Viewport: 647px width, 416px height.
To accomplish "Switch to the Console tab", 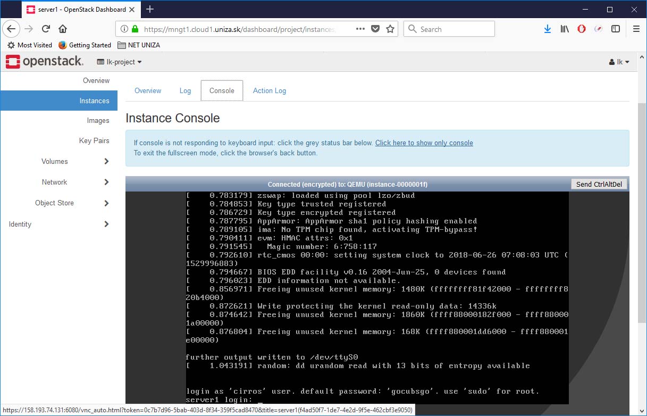I will coord(222,91).
